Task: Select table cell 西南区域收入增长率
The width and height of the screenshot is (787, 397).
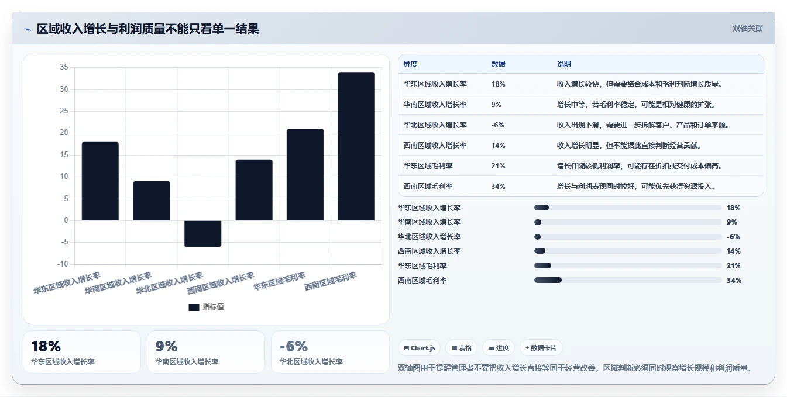Action: click(x=435, y=146)
